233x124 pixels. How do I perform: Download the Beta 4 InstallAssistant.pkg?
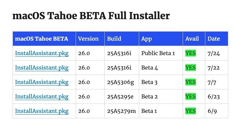pyautogui.click(x=42, y=68)
